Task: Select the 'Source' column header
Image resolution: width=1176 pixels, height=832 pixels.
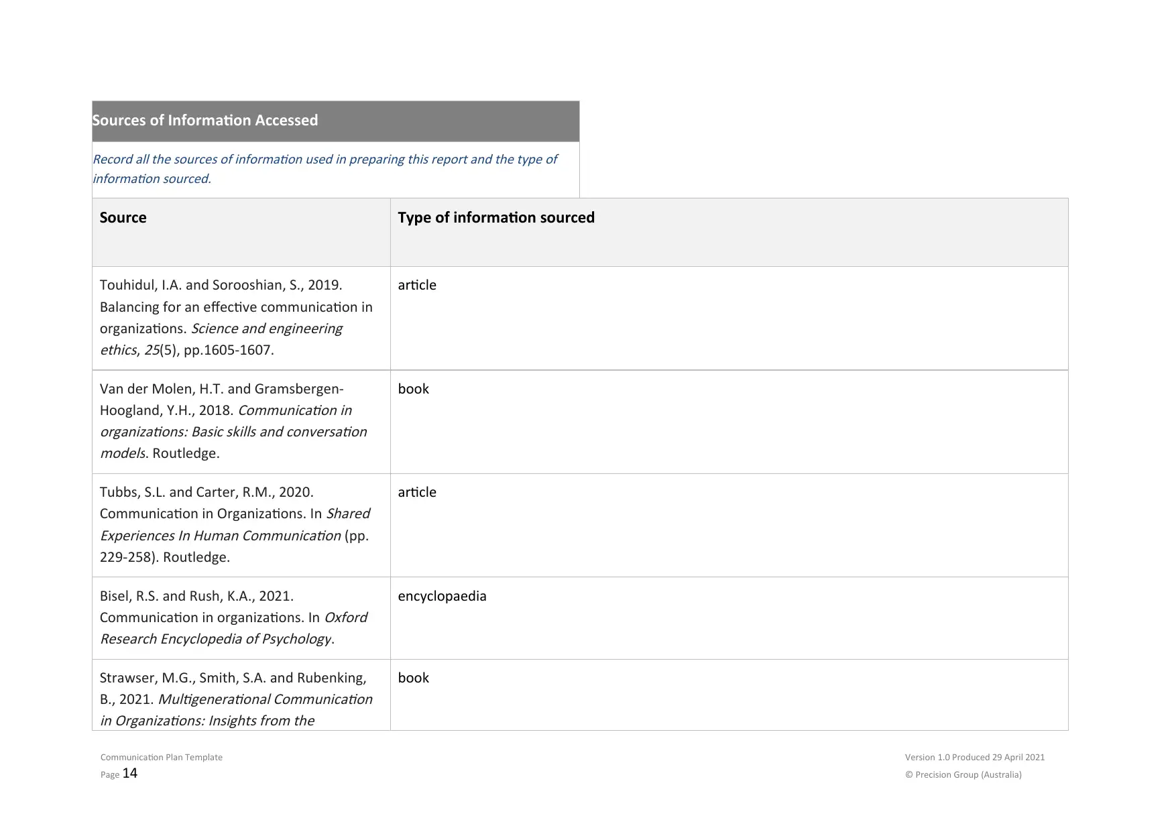Action: tap(123, 218)
